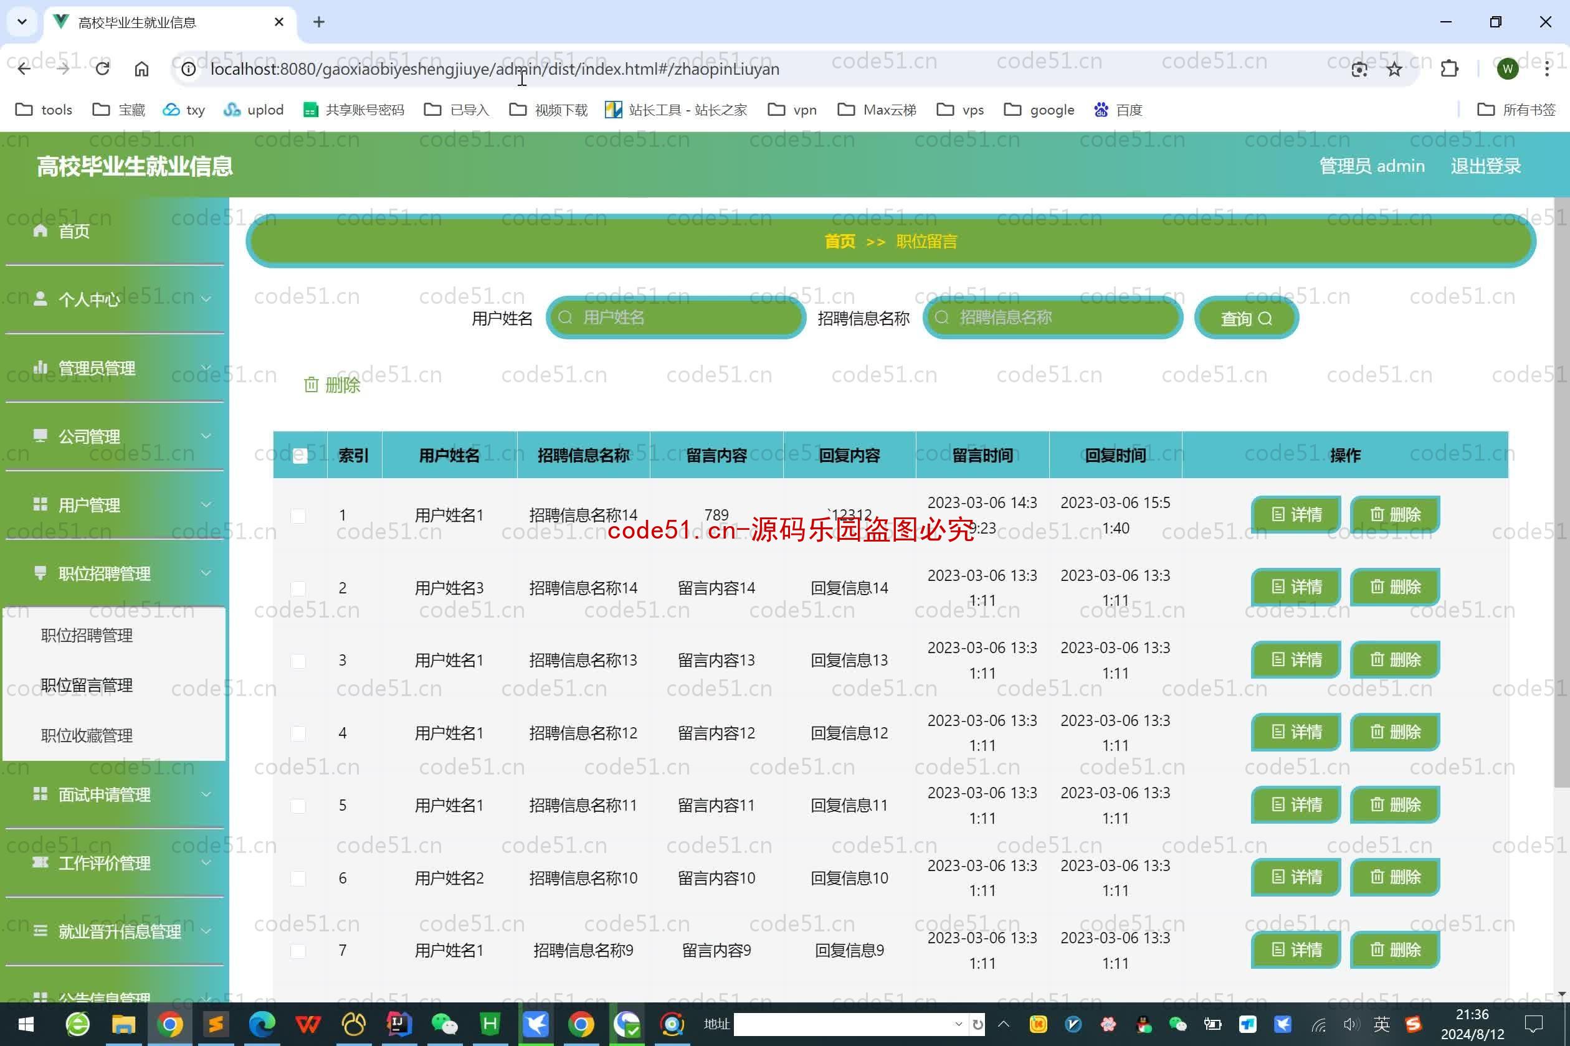Click 职位收藏管理 menu item
1570x1046 pixels.
[x=88, y=734]
